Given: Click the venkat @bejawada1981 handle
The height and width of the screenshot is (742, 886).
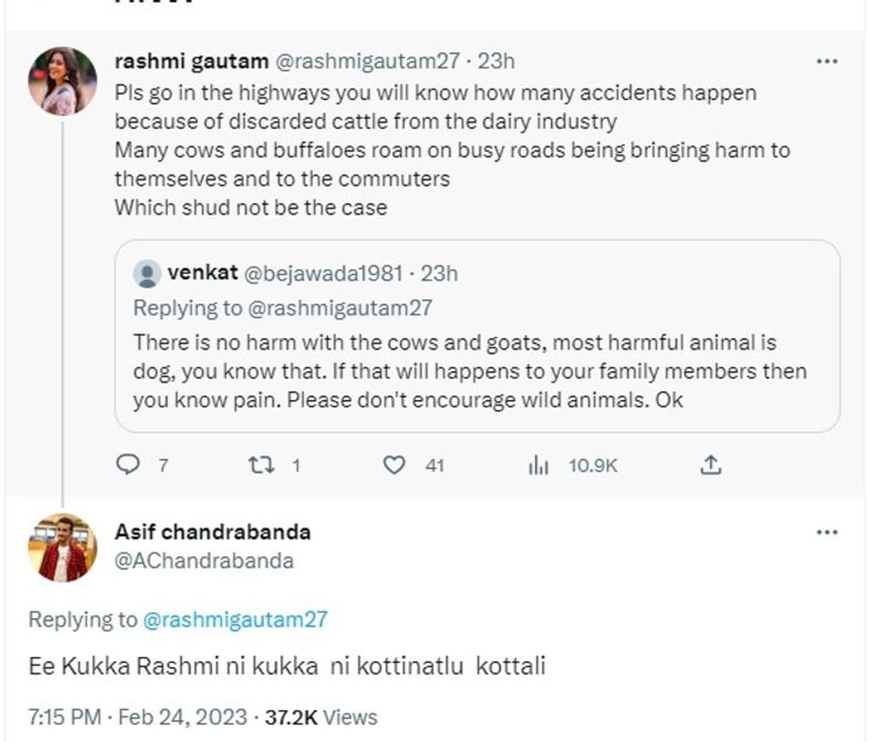Looking at the screenshot, I should [323, 273].
